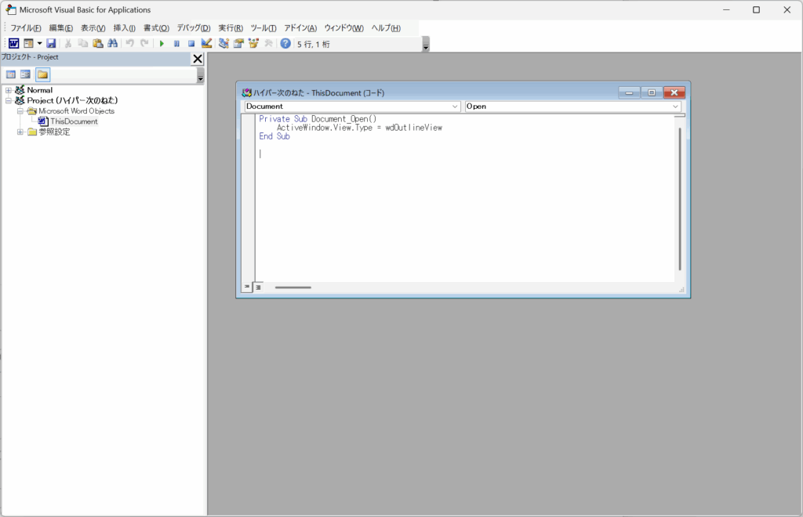
Task: Open the デバッグ(D) menu
Action: click(x=193, y=28)
